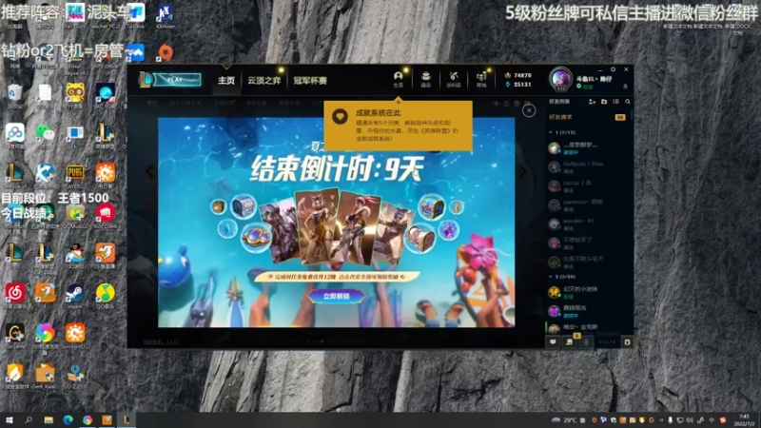Collapse the first friend group (1/15)

[562, 132]
